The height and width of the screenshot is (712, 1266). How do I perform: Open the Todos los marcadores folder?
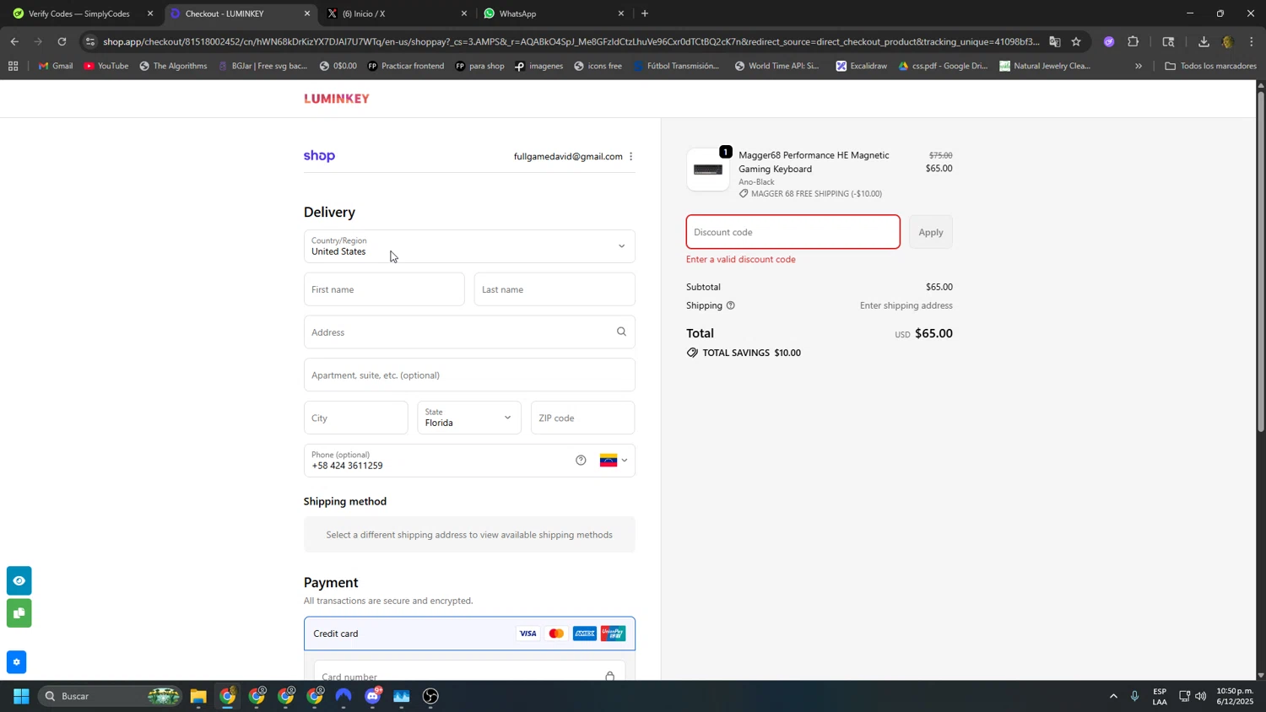click(x=1210, y=66)
